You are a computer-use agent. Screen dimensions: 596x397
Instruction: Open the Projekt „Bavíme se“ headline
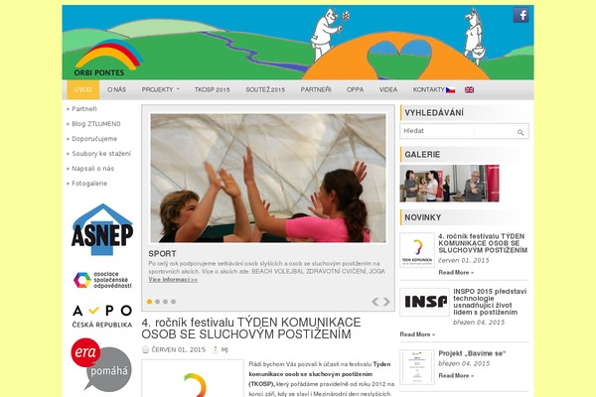coord(472,353)
